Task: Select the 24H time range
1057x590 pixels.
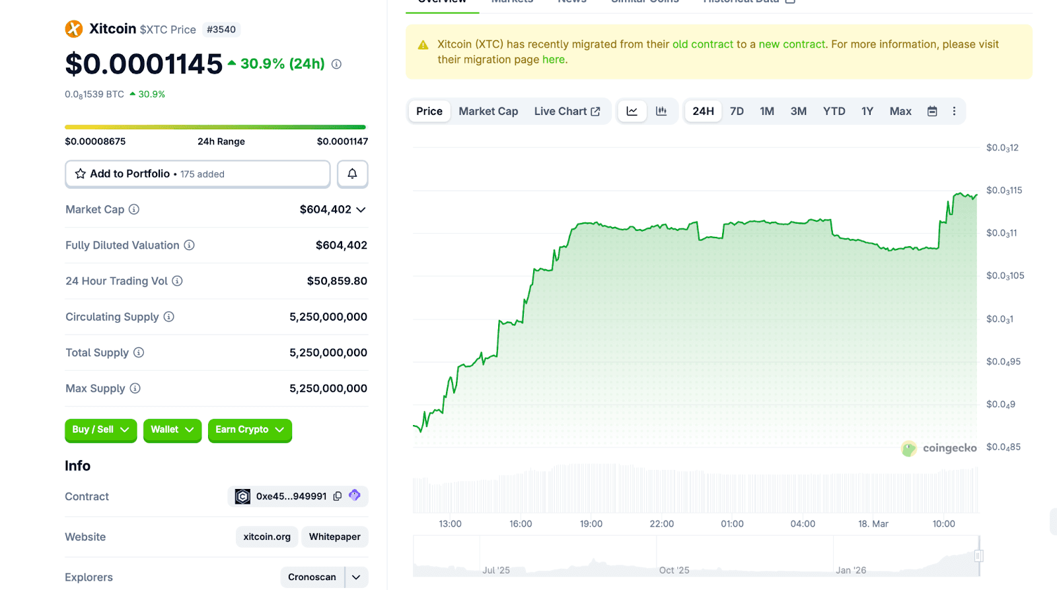Action: [703, 111]
